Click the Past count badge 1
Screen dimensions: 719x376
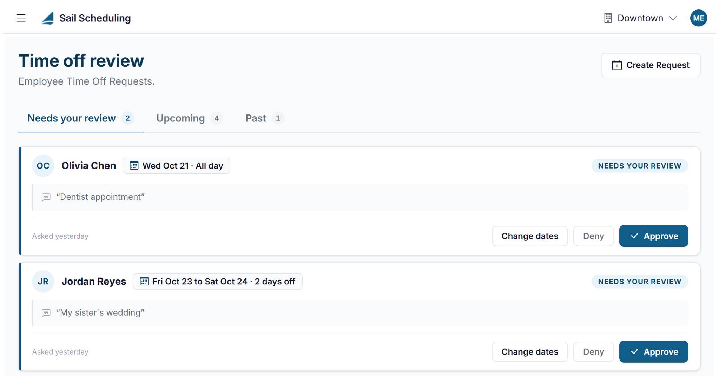tap(278, 118)
